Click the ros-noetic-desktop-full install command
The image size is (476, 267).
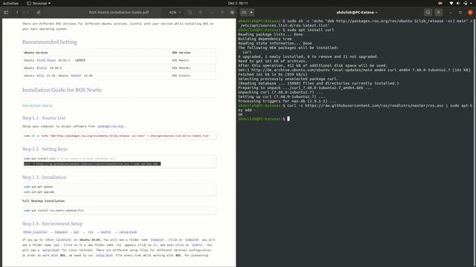point(54,211)
